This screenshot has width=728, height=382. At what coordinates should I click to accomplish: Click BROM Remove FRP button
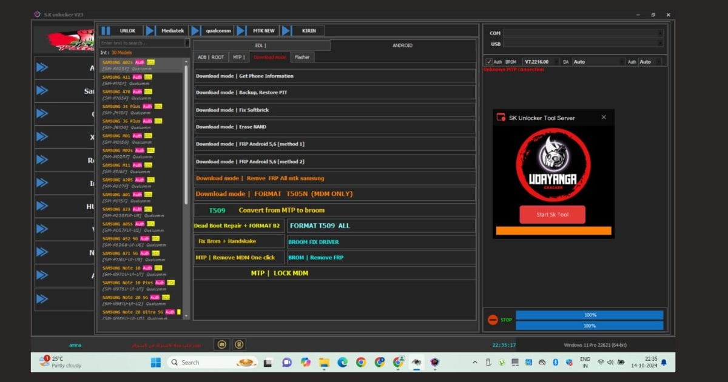pos(381,257)
